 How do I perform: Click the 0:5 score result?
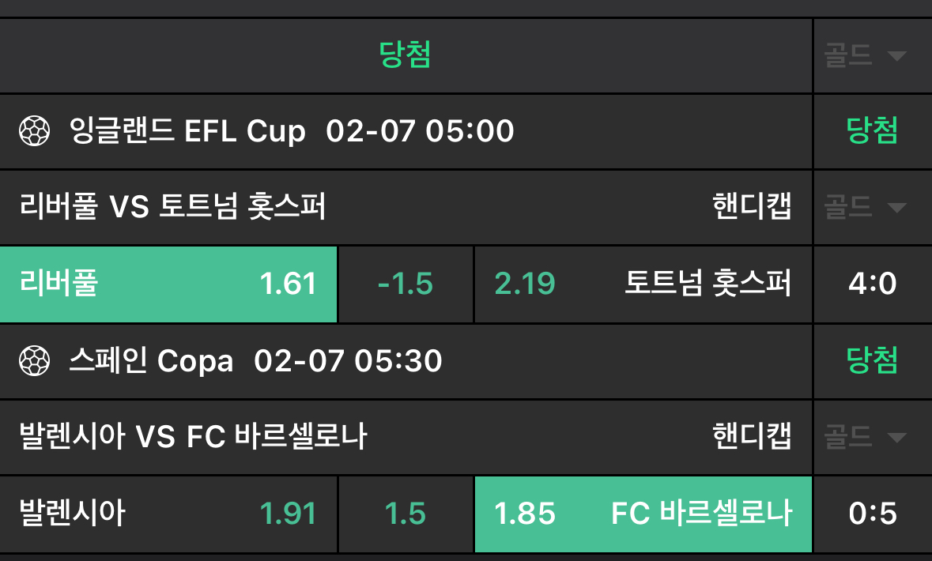click(872, 514)
